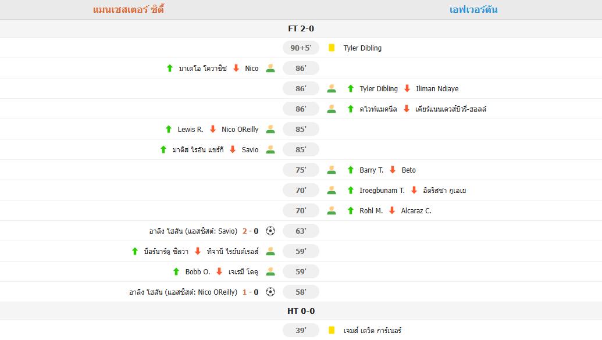Image resolution: width=602 pixels, height=340 pixels.
Task: Click the substitution icon beside Bobb O.
Action: [x=270, y=271]
